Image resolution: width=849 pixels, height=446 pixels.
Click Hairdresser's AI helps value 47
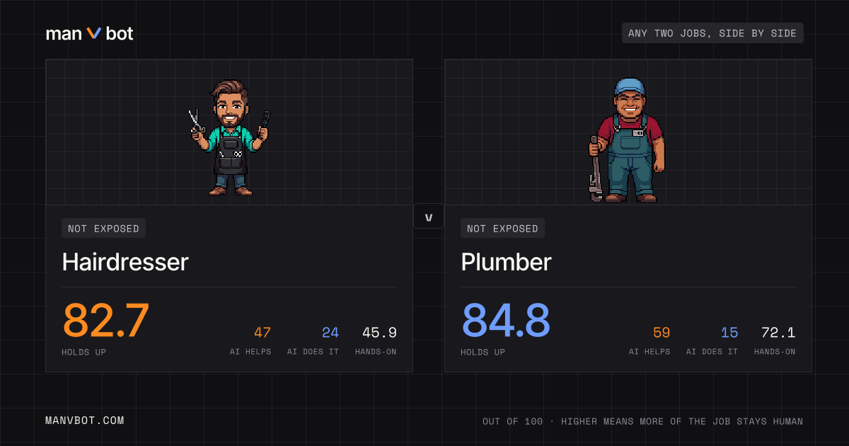pos(262,333)
